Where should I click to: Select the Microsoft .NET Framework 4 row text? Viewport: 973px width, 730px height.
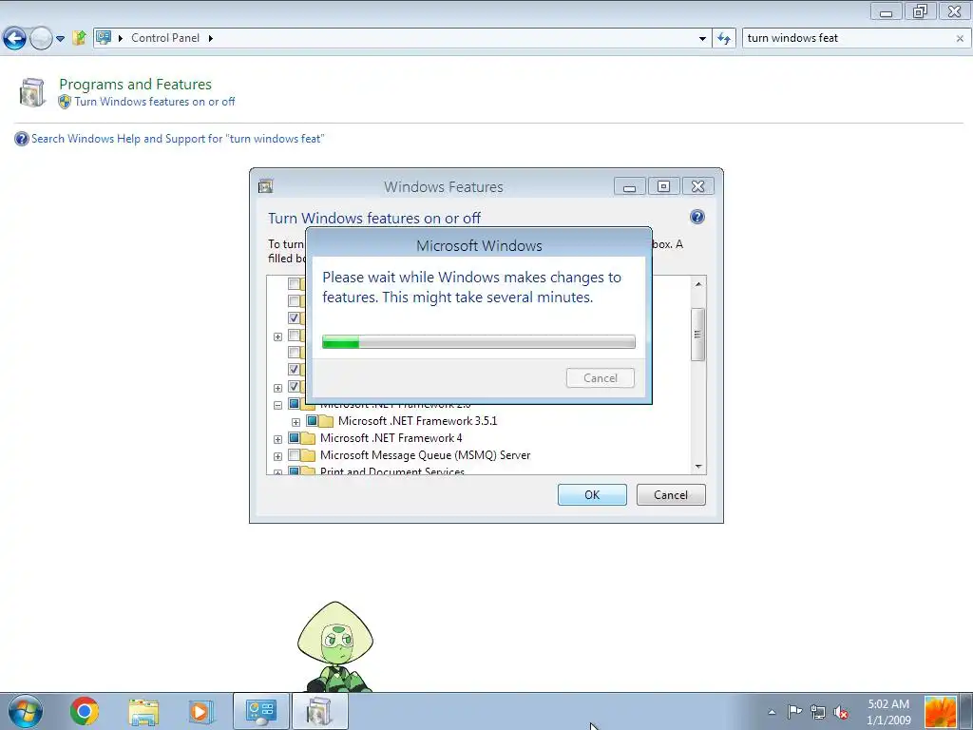click(391, 438)
